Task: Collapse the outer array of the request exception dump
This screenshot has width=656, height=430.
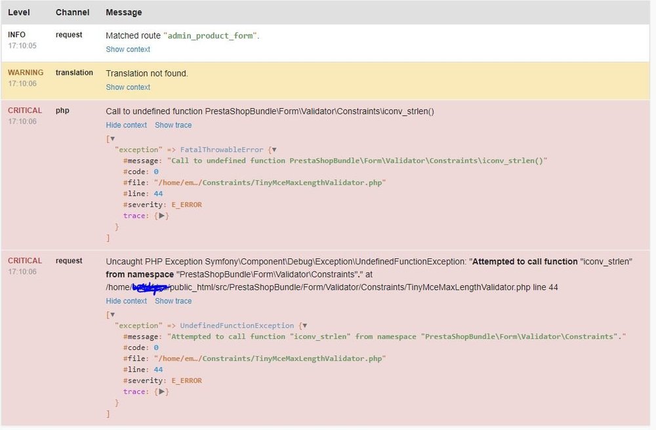Action: click(112, 314)
